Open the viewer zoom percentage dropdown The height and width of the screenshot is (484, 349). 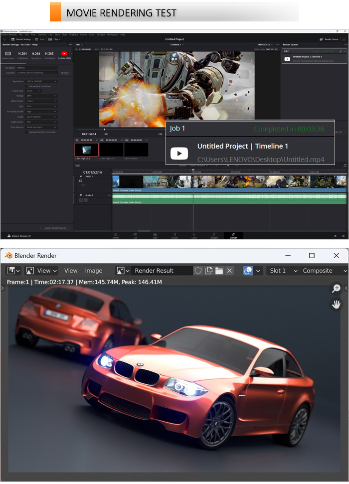(x=80, y=44)
